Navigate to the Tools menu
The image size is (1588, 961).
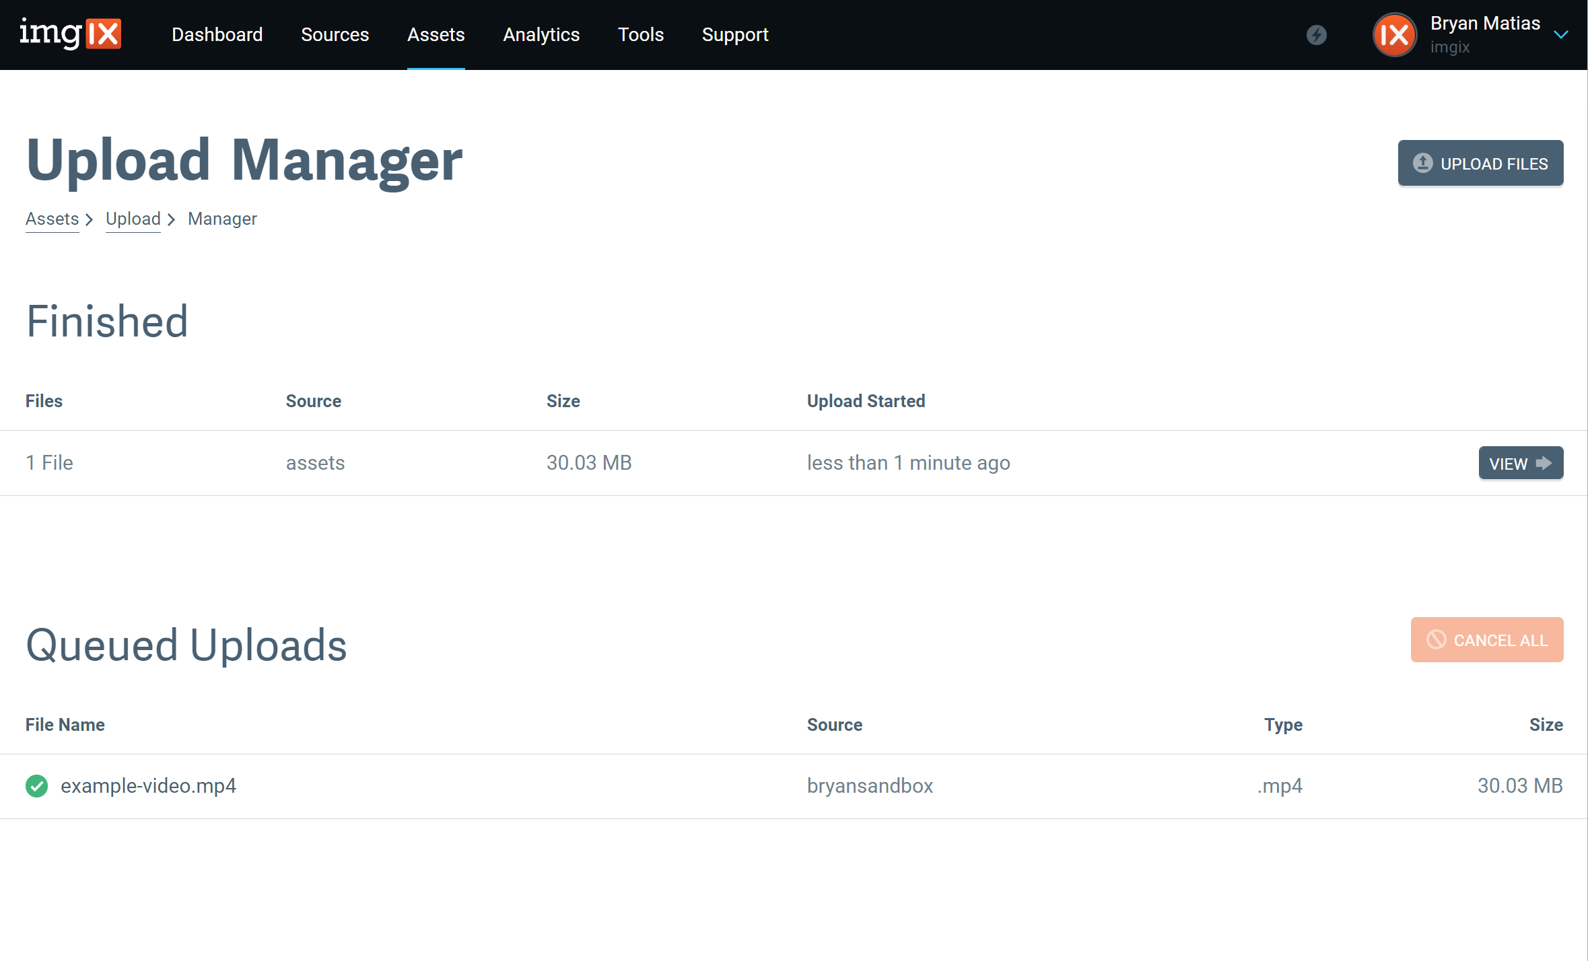(x=640, y=34)
